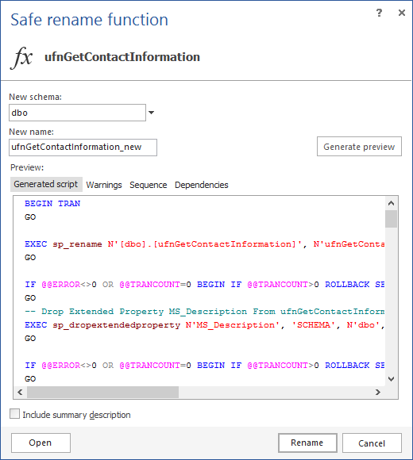The height and width of the screenshot is (460, 413).
Task: Click the New name input field
Action: click(x=83, y=148)
